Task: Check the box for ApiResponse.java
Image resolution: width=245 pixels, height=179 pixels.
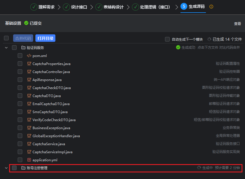Action: (x=20, y=80)
